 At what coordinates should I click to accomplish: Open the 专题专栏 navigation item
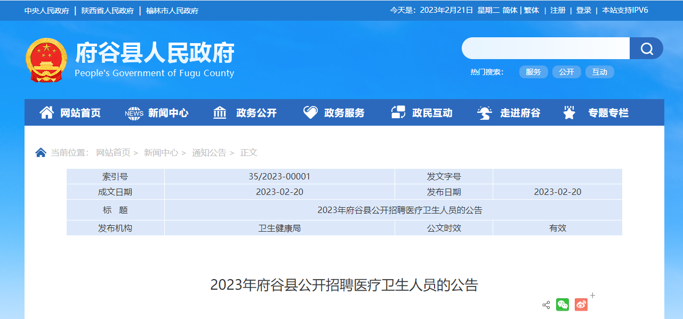tap(597, 113)
